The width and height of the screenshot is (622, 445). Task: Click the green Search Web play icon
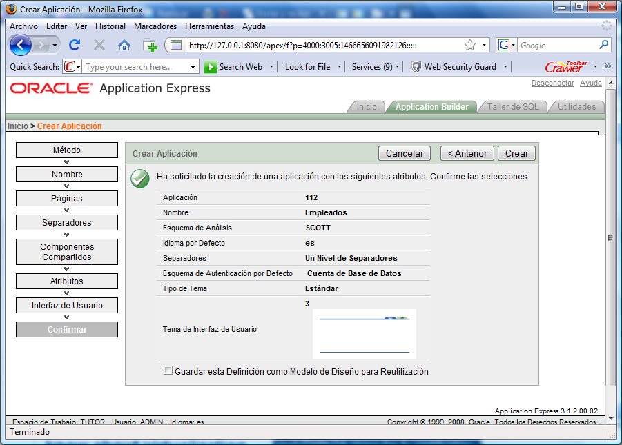tap(211, 67)
